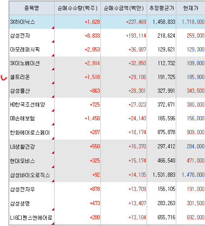Click the 추정평균가 column header
Screen dimensions: 205x226
[161, 8]
